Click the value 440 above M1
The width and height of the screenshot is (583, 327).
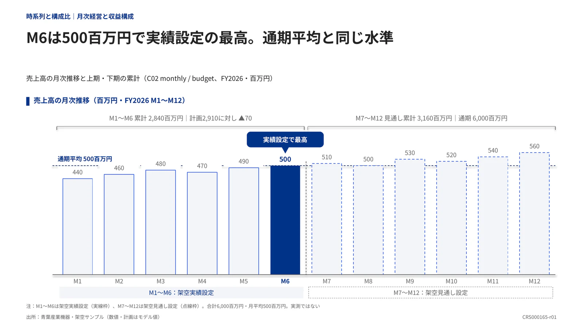click(78, 172)
